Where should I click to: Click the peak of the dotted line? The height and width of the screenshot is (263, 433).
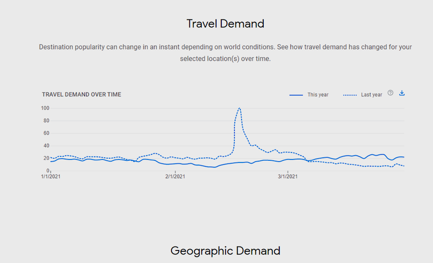pos(239,108)
